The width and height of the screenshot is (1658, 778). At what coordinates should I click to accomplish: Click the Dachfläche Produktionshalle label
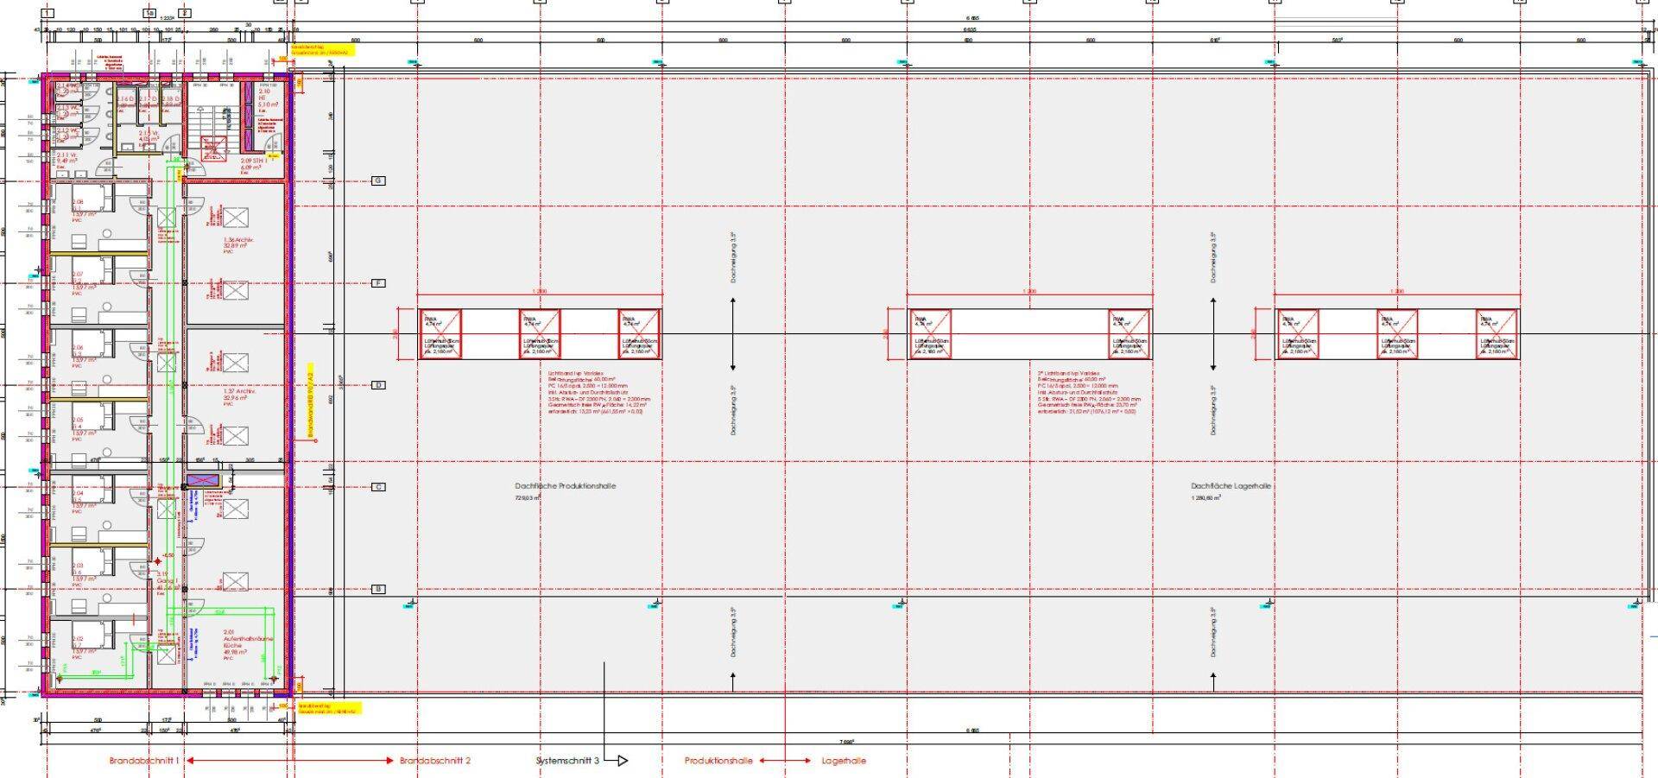566,487
